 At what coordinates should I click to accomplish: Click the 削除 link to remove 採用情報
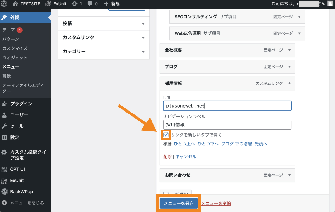[167, 157]
